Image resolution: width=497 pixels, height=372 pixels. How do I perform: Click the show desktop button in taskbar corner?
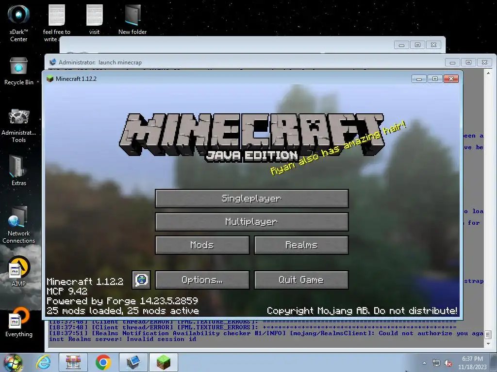click(494, 362)
